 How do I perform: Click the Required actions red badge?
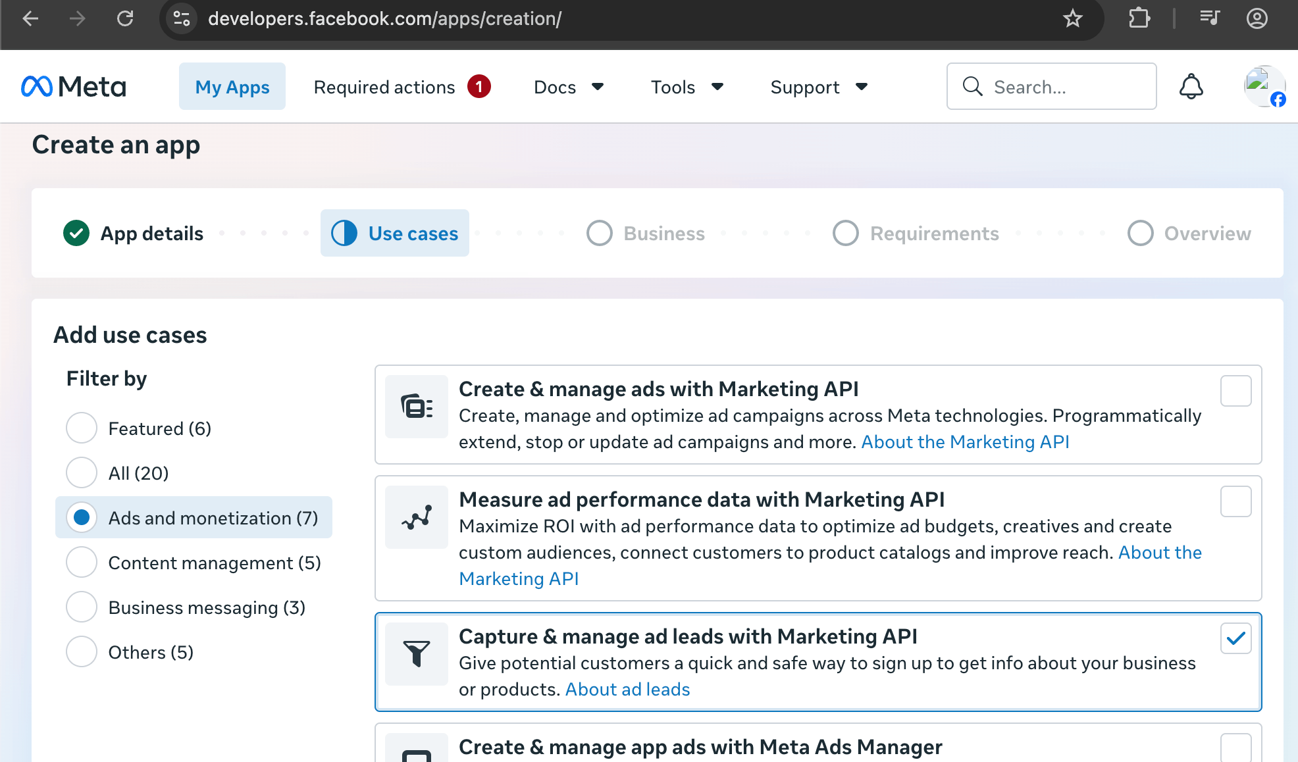pyautogui.click(x=479, y=86)
